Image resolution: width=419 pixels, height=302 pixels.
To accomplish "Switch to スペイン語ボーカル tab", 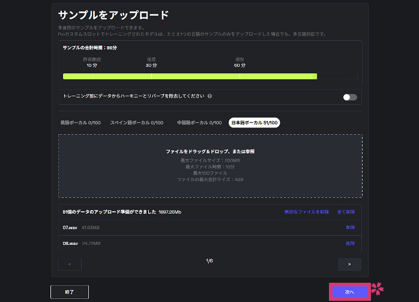I will point(136,123).
